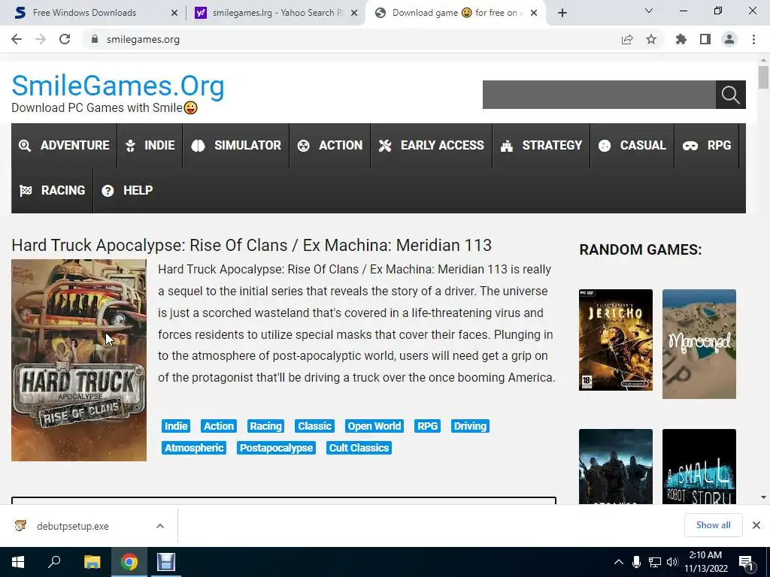This screenshot has width=770, height=577.
Task: Open the ACTION category
Action: click(330, 145)
